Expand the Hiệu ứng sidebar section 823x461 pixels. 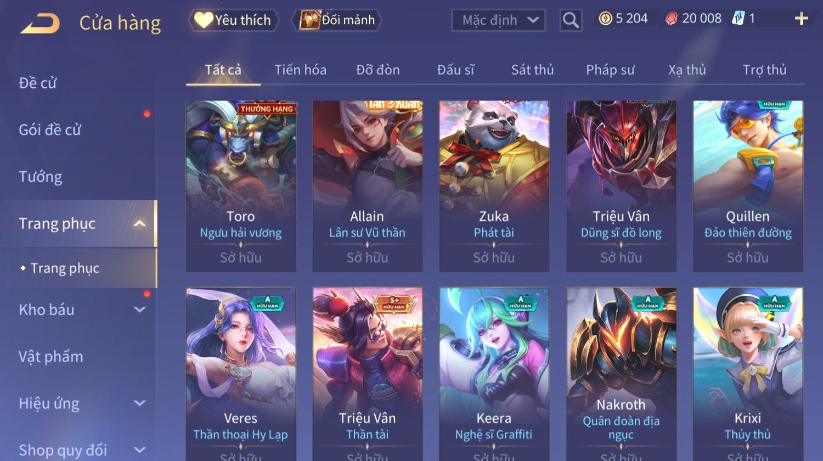pos(139,403)
